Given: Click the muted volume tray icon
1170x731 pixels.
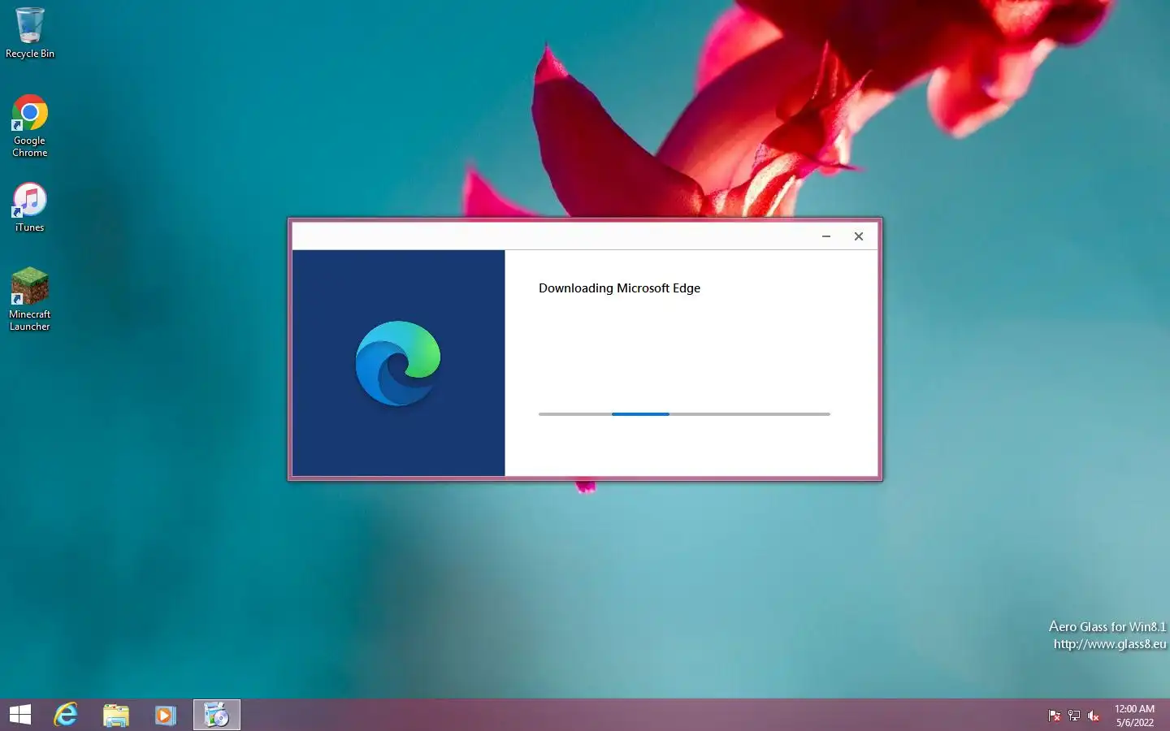Looking at the screenshot, I should pyautogui.click(x=1094, y=716).
